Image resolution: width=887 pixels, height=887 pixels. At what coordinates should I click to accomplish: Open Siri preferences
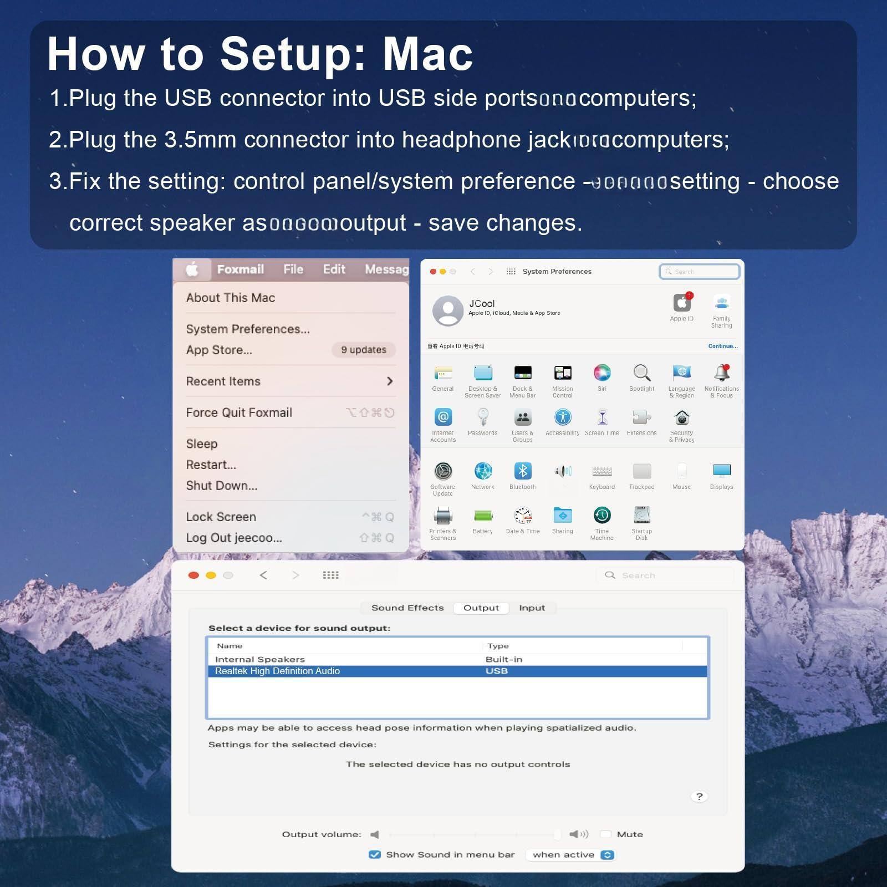click(x=602, y=373)
